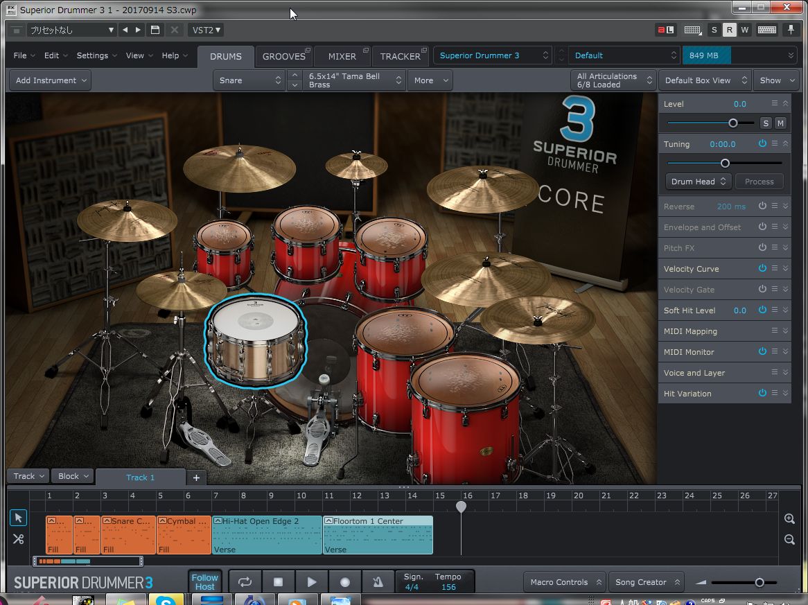808x605 pixels.
Task: Open the Settings menu
Action: point(96,55)
